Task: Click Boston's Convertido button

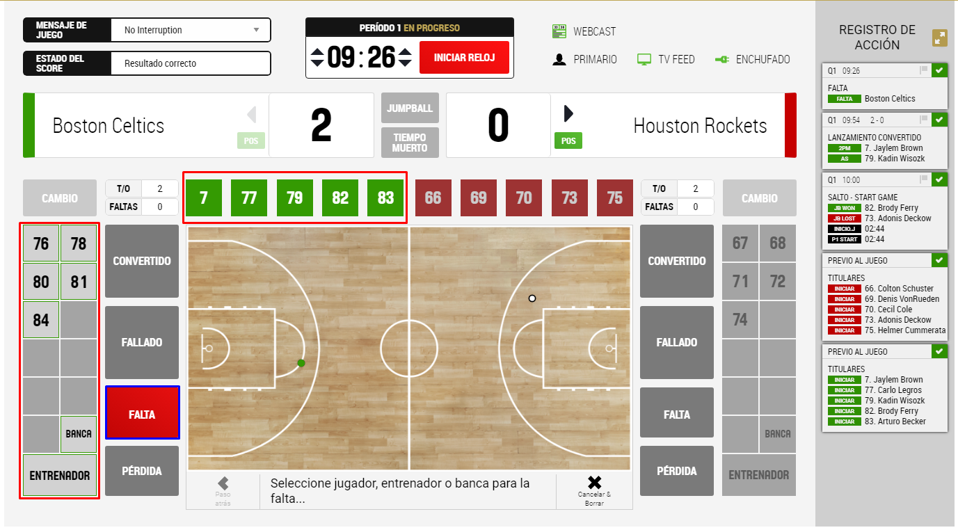Action: pyautogui.click(x=142, y=261)
